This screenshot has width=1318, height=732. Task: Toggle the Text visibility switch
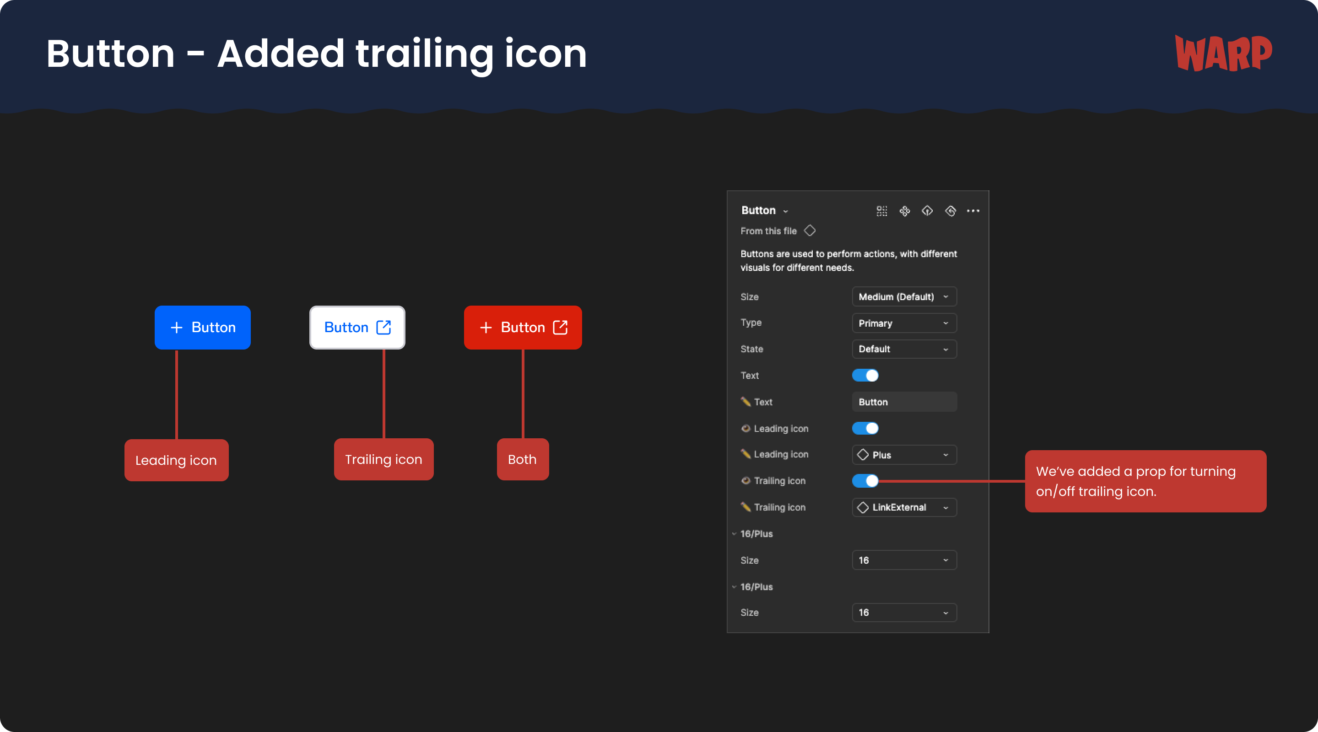coord(865,376)
